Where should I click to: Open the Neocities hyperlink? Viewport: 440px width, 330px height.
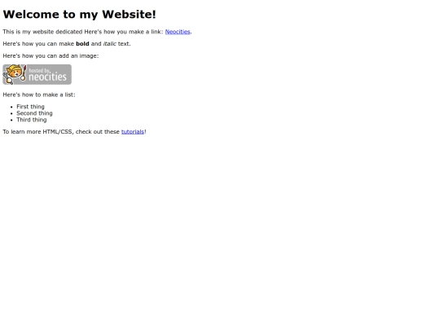pos(178,32)
